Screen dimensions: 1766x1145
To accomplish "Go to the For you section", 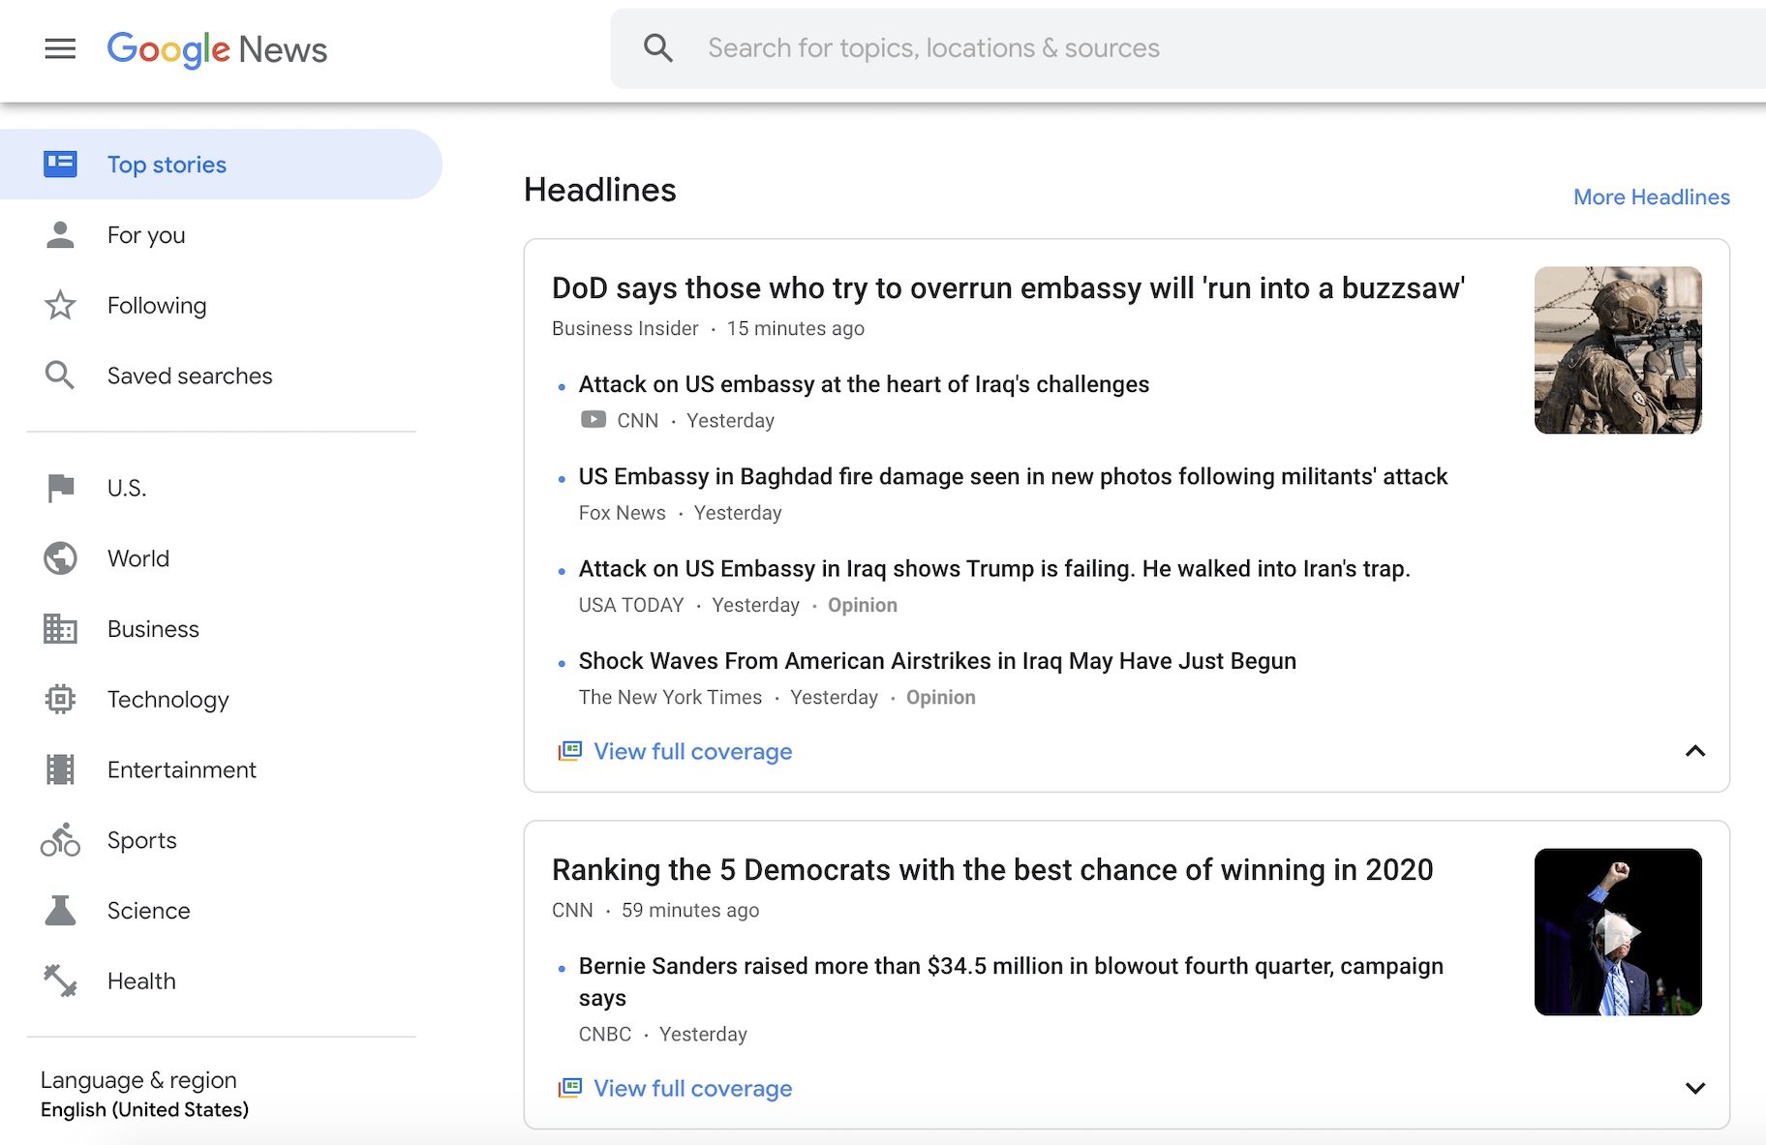I will point(146,235).
